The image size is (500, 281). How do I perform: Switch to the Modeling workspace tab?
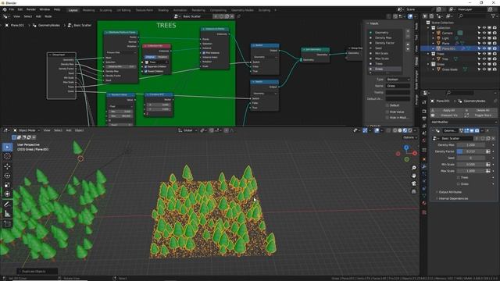coord(88,10)
